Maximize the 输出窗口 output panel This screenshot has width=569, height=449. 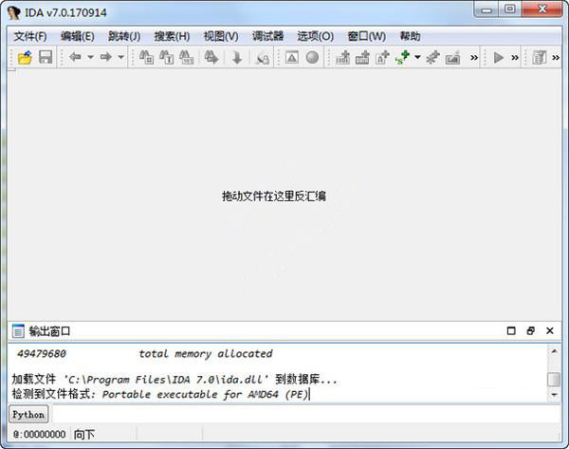[511, 331]
